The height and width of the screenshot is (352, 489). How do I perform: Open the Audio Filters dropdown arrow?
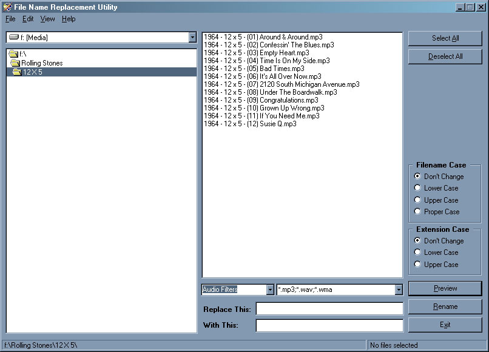(270, 289)
